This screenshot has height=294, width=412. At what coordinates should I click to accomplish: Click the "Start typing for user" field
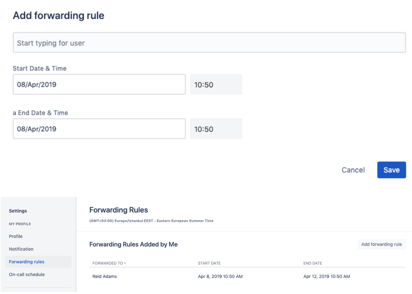point(209,43)
